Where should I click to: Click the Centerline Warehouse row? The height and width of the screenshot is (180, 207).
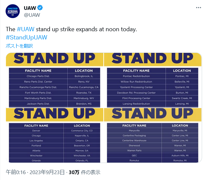(x=153, y=141)
